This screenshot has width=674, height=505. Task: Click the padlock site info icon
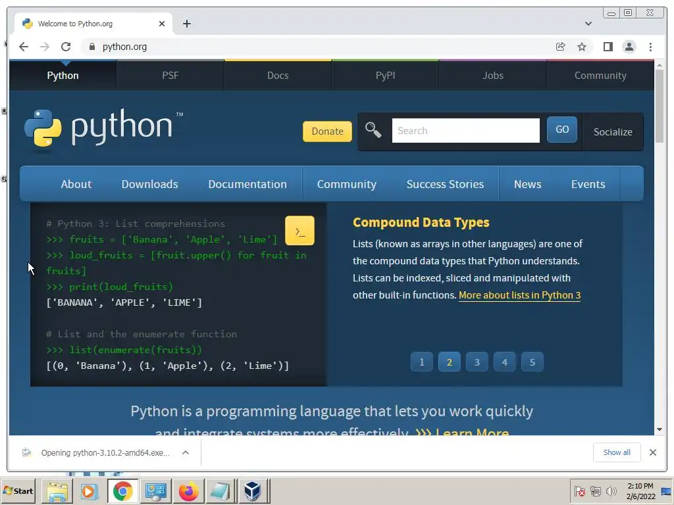[92, 47]
